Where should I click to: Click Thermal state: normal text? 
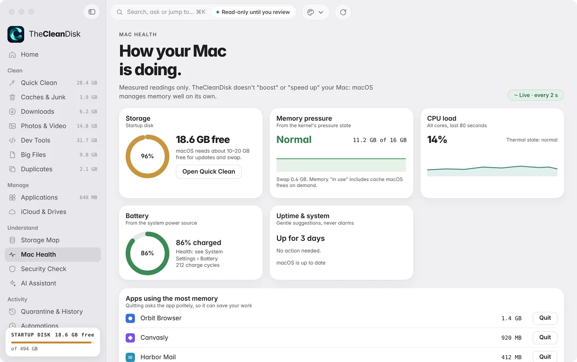[x=532, y=140]
